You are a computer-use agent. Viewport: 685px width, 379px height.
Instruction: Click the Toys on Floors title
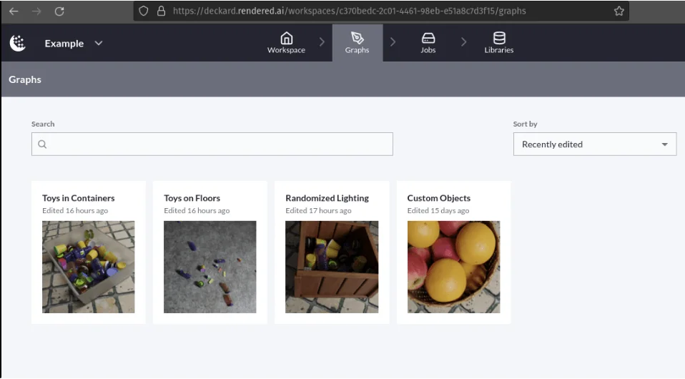(x=192, y=198)
